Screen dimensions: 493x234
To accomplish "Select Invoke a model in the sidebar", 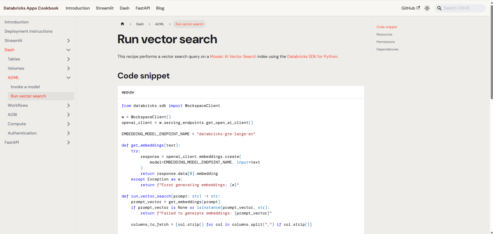I will [25, 87].
